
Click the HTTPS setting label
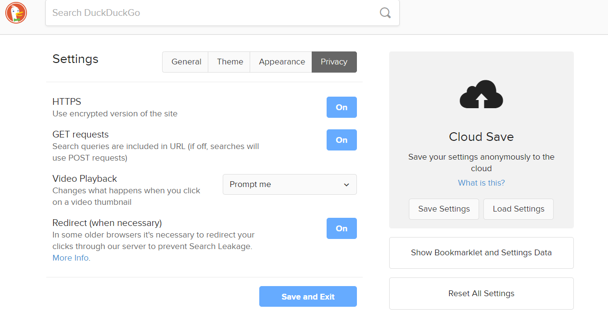click(x=67, y=102)
